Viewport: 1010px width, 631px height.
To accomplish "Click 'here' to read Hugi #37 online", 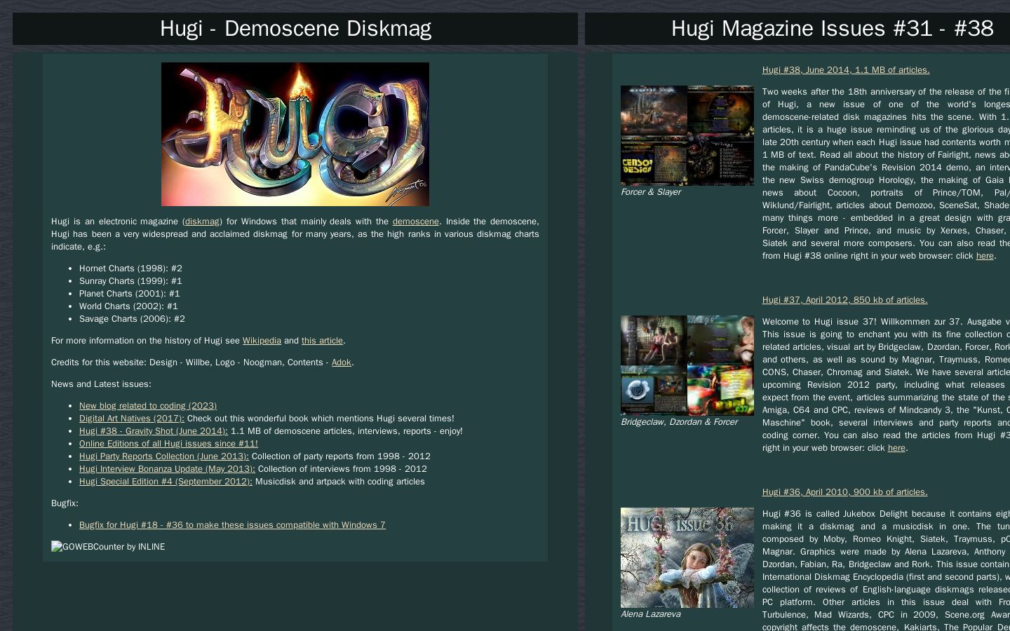I will [896, 448].
